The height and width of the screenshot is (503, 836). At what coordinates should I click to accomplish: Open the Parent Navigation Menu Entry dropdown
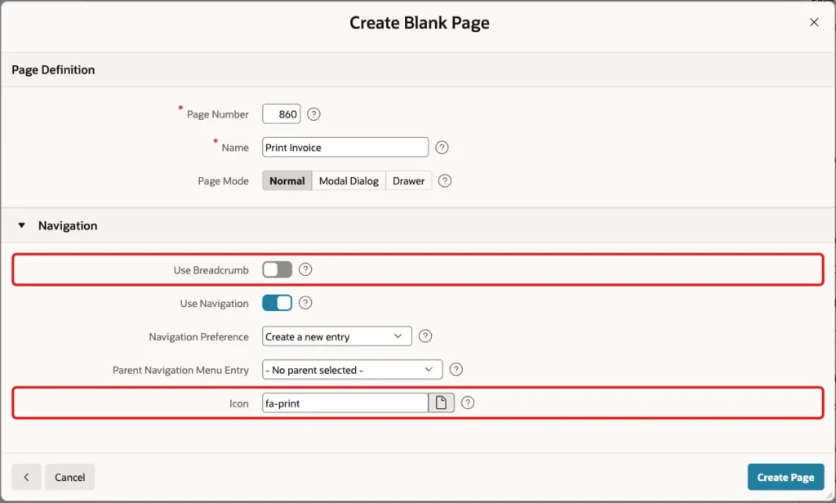(353, 369)
